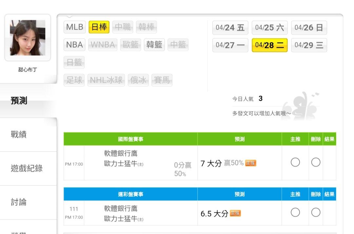Choose date 04/24 五
This screenshot has height=234, width=354.
(230, 28)
